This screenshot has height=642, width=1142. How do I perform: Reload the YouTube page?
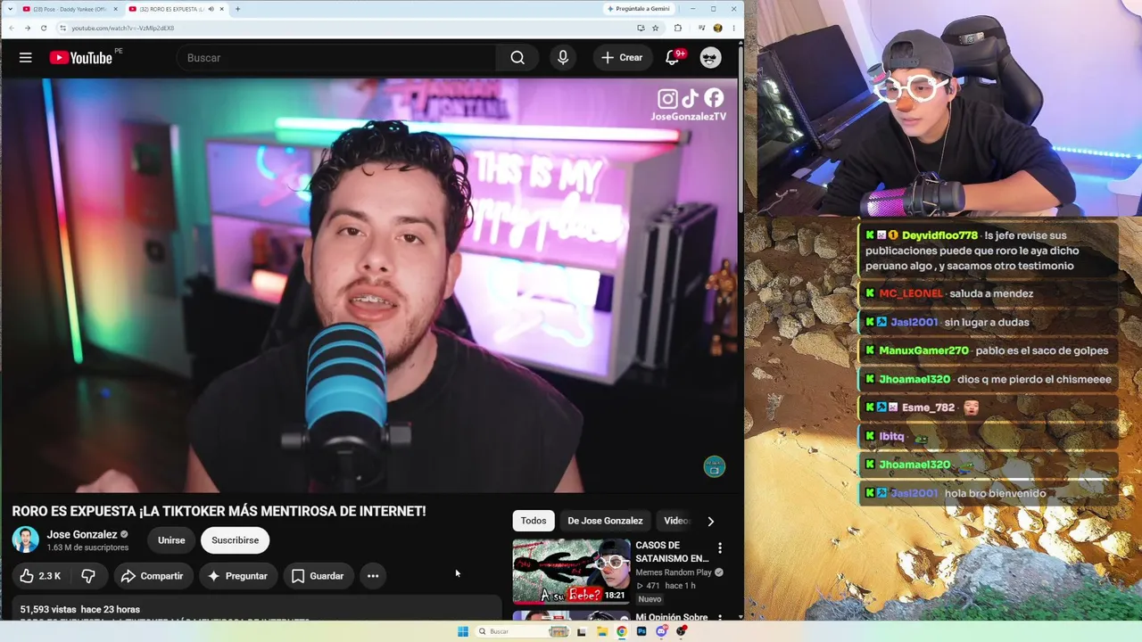point(43,28)
